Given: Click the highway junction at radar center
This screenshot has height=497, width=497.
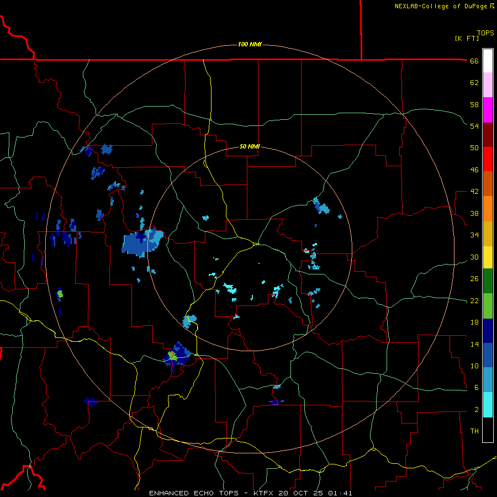Looking at the screenshot, I should 256,244.
